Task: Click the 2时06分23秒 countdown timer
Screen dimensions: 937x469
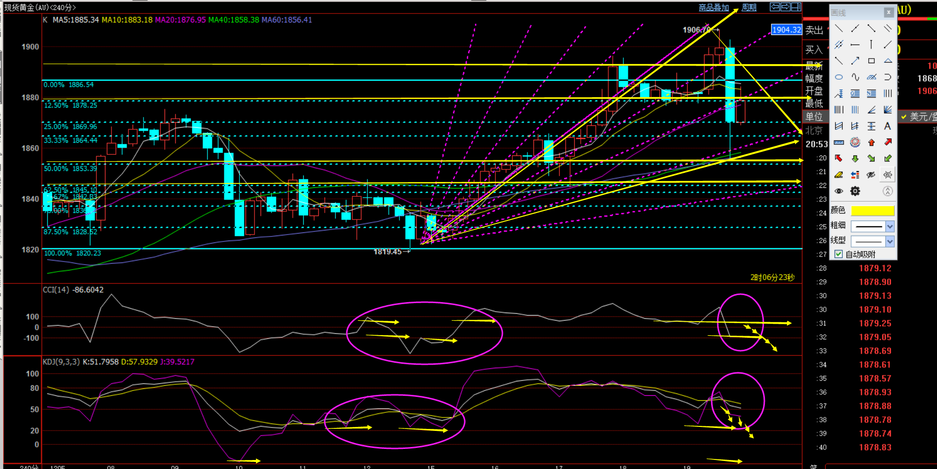Action: 772,278
